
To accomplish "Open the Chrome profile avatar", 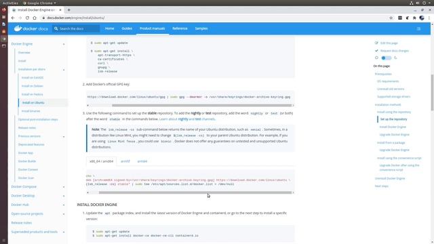I will pyautogui.click(x=422, y=18).
